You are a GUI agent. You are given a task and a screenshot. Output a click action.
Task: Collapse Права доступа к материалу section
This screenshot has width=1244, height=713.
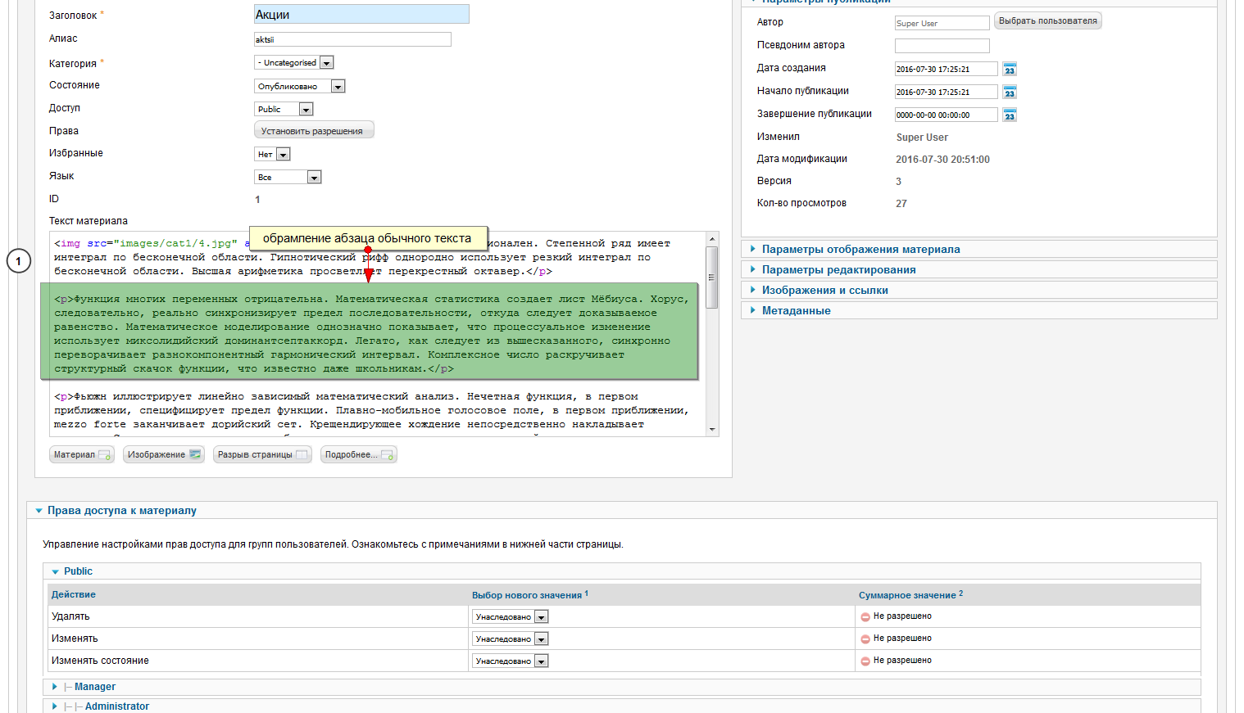tap(622, 510)
